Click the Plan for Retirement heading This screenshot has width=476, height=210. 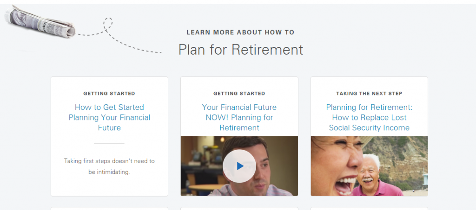pos(241,50)
